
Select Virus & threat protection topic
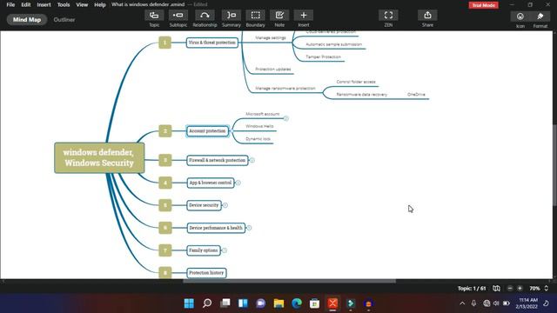pyautogui.click(x=211, y=43)
